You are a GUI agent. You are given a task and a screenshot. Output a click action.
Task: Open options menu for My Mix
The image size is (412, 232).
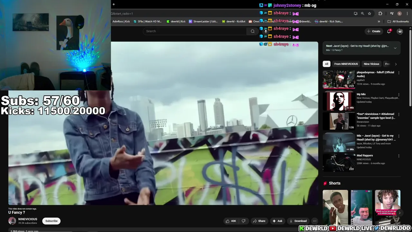399,95
